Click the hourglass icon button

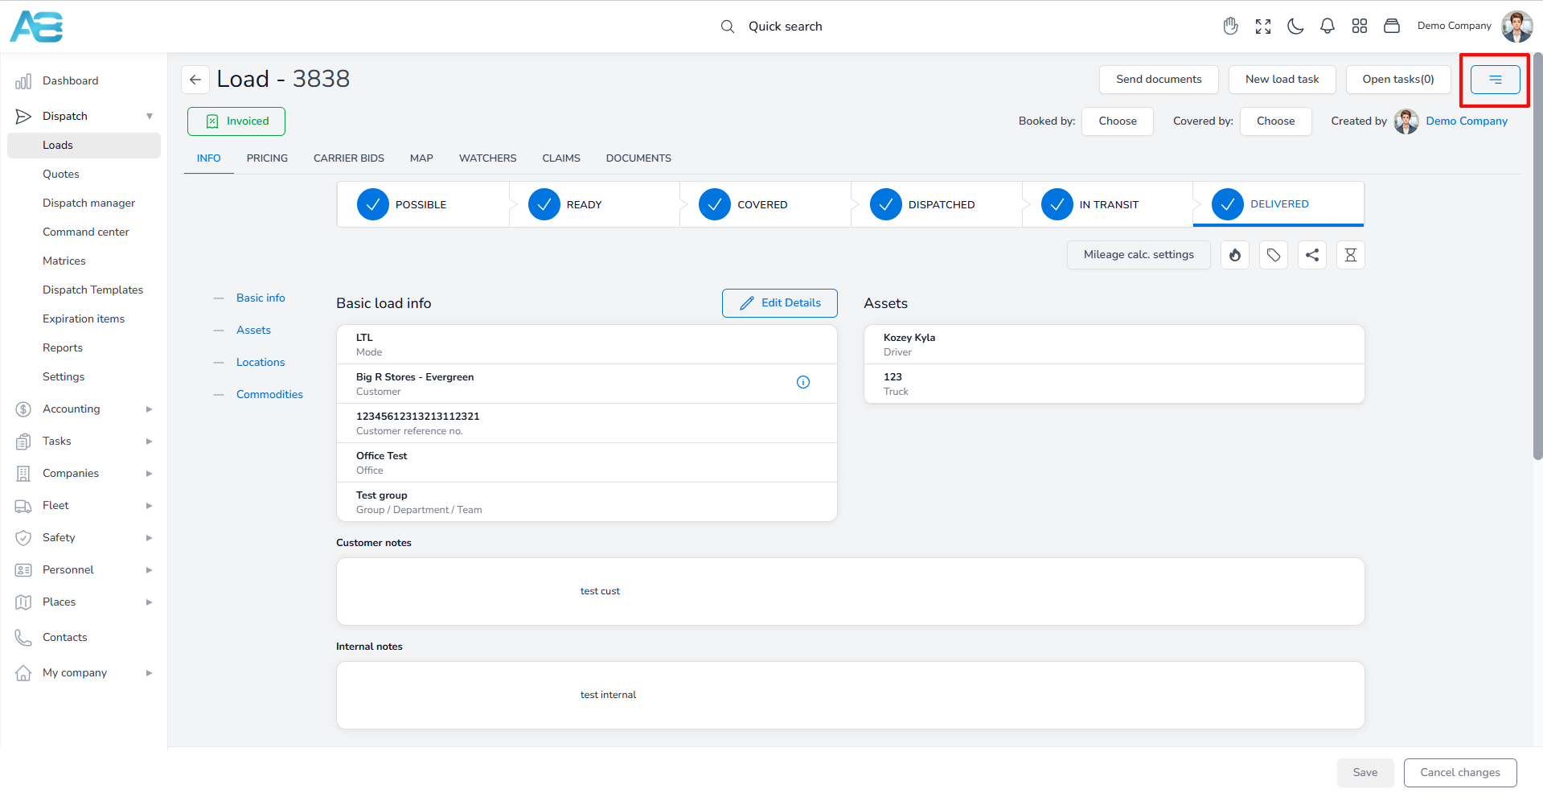[1350, 255]
